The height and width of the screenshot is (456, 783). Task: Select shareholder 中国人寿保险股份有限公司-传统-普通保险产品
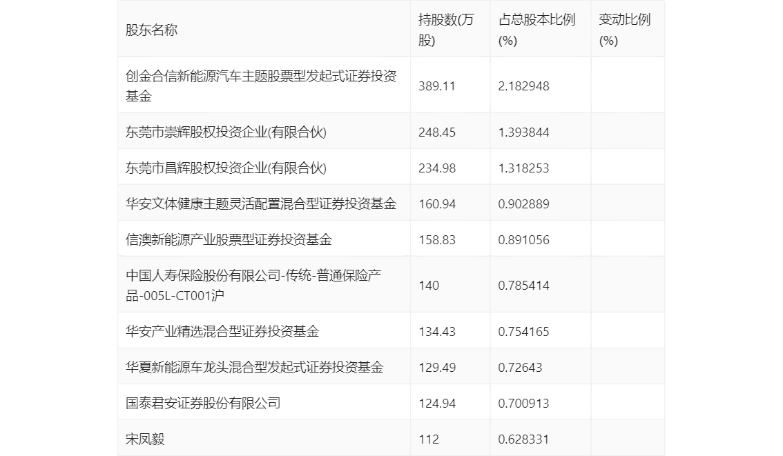coord(253,286)
